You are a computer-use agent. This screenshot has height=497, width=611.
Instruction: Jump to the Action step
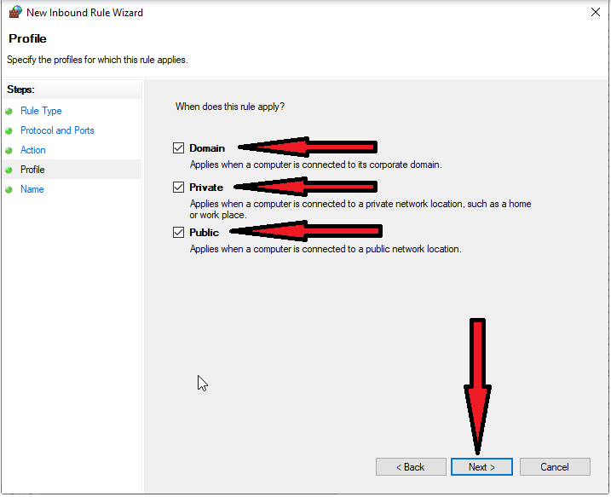[x=33, y=150]
